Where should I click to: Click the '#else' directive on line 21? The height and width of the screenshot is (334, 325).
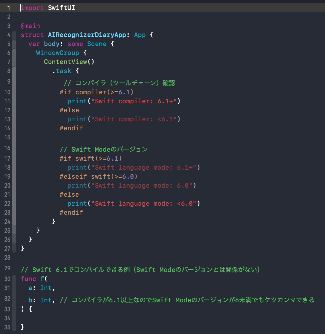tap(69, 195)
